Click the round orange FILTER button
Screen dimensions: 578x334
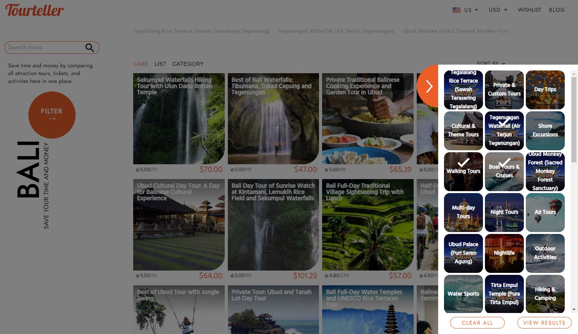click(x=52, y=115)
